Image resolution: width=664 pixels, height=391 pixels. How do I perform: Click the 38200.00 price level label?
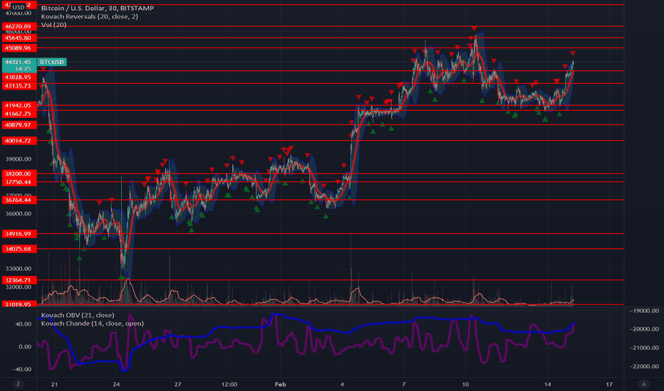pyautogui.click(x=19, y=173)
